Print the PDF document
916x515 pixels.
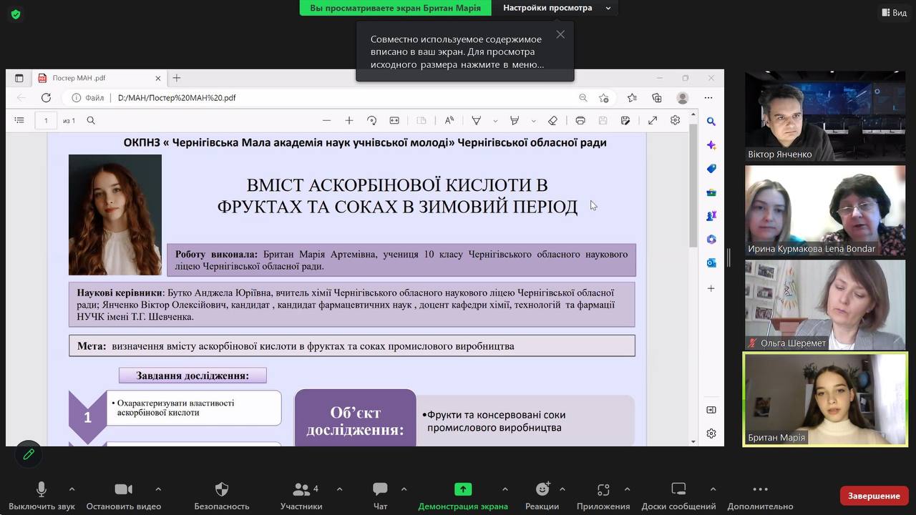tap(580, 120)
